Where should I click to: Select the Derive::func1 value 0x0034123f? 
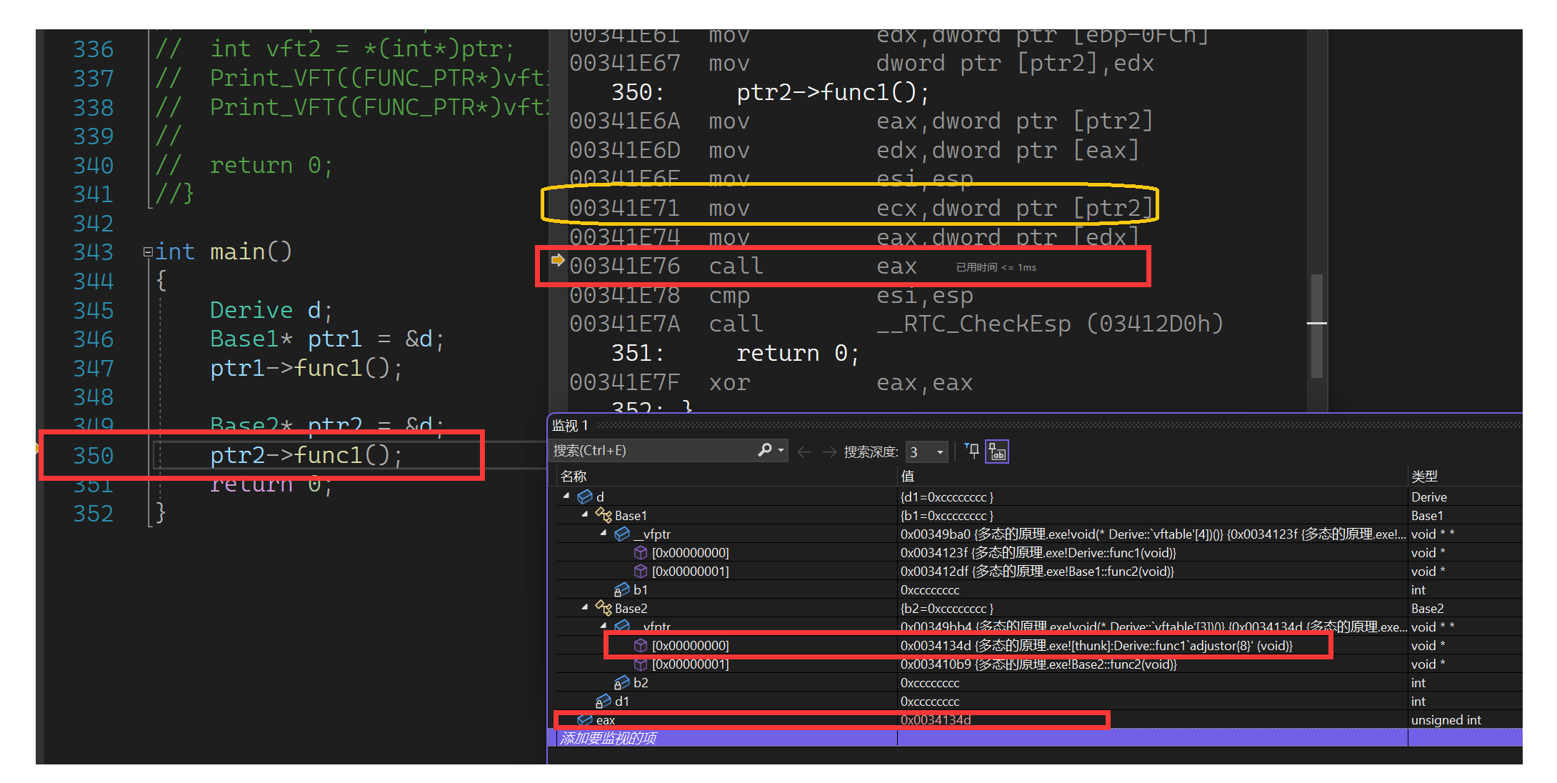1038,552
